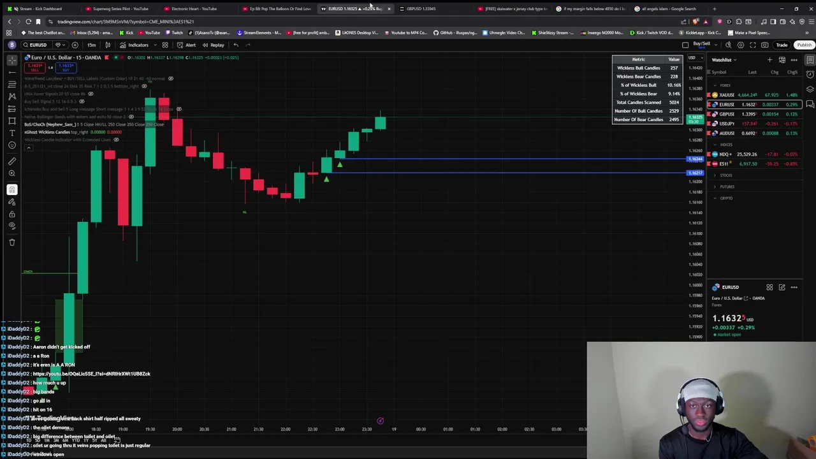This screenshot has width=816, height=459.
Task: Click the red SELL price button
Action: point(35,67)
